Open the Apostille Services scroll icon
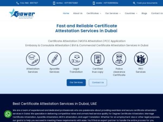 (55, 59)
